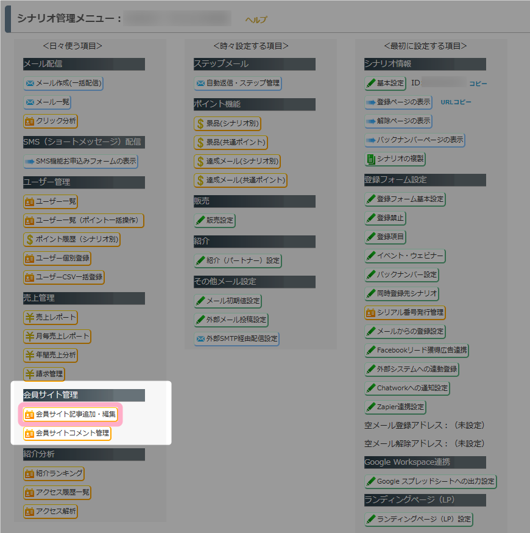Open Google スプレッドシートへの出力設定

[x=430, y=482]
